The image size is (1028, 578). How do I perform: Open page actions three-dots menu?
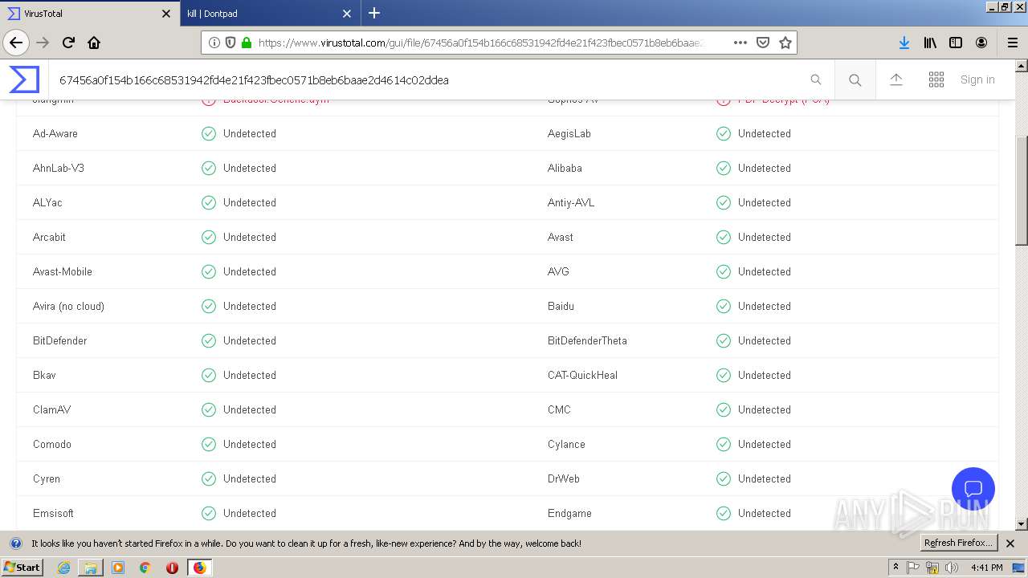click(740, 43)
